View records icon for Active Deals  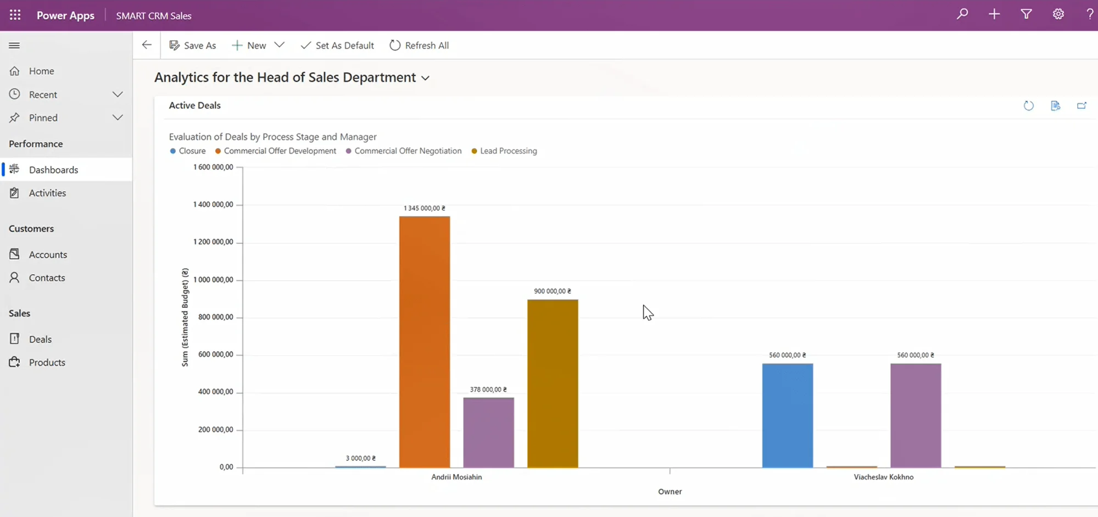pos(1055,105)
